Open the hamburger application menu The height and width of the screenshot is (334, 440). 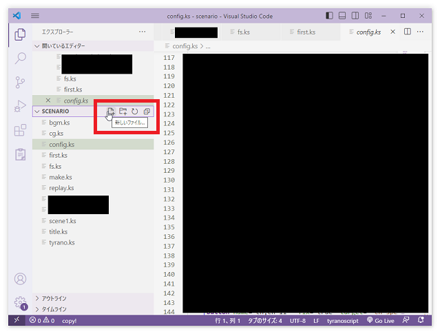pyautogui.click(x=35, y=15)
